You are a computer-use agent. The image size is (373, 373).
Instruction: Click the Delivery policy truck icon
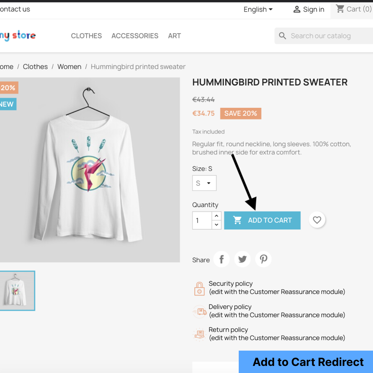199,311
